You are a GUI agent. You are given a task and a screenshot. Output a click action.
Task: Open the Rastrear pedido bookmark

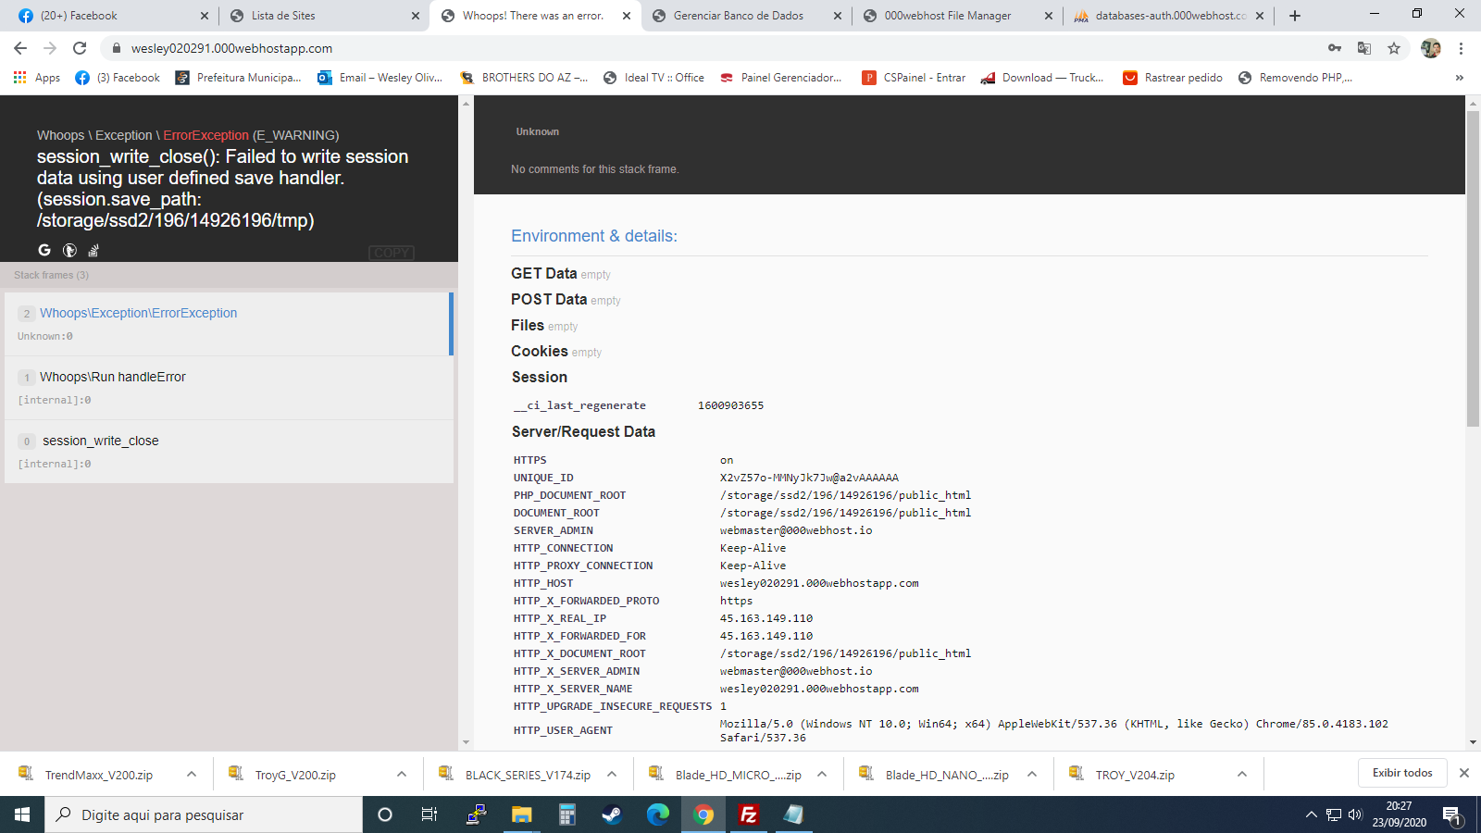1172,78
